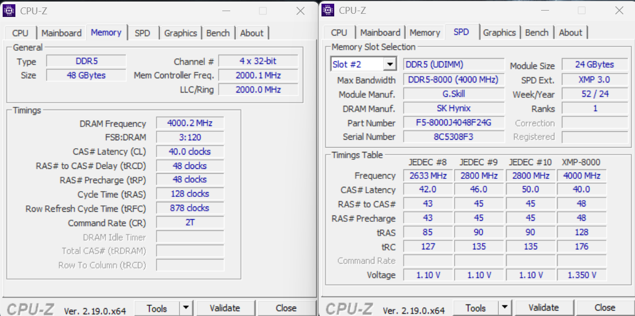Click the Ranks value field showing 1

pos(595,109)
